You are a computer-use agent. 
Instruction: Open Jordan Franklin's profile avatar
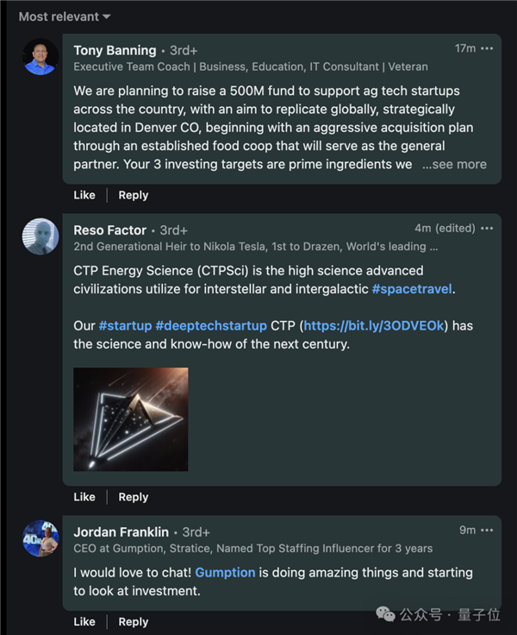click(40, 538)
